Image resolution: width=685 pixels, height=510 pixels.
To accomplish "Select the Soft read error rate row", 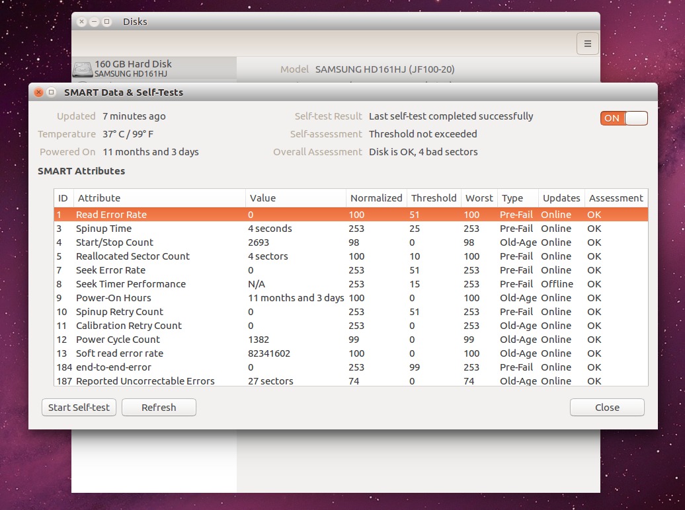I will [198, 353].
